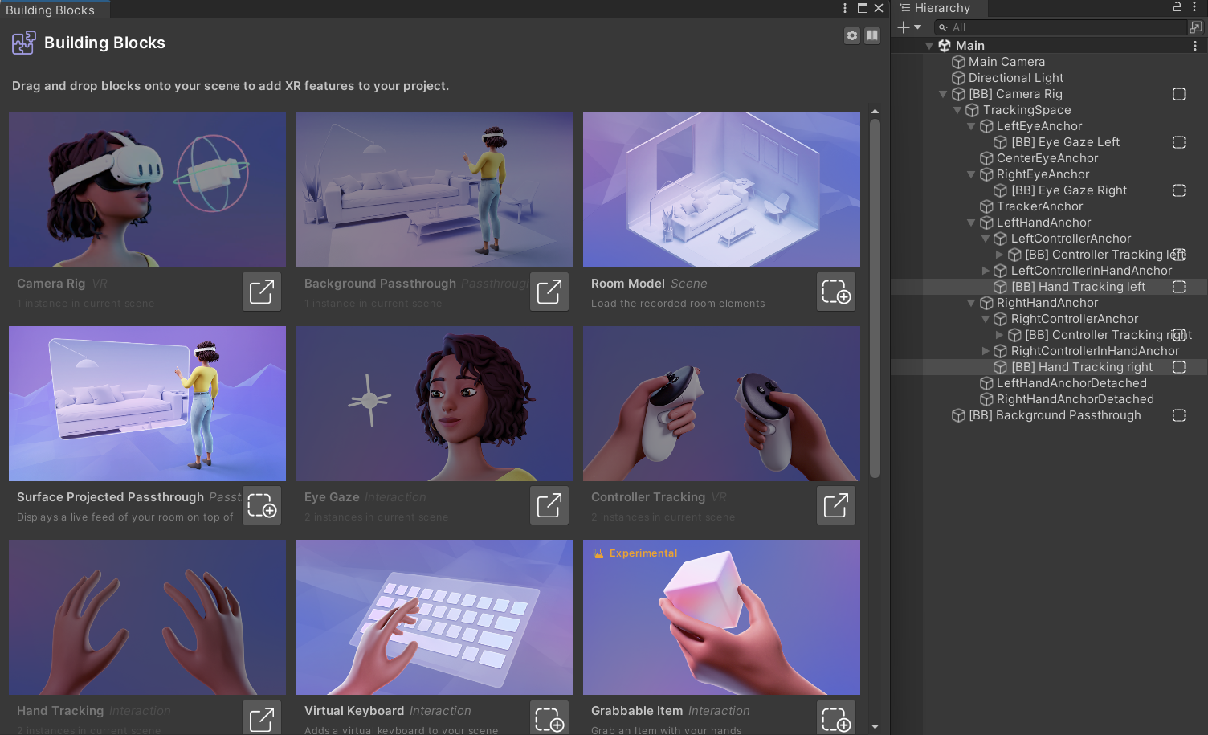
Task: Click the Building Blocks vertical scrollbar
Action: pyautogui.click(x=875, y=297)
